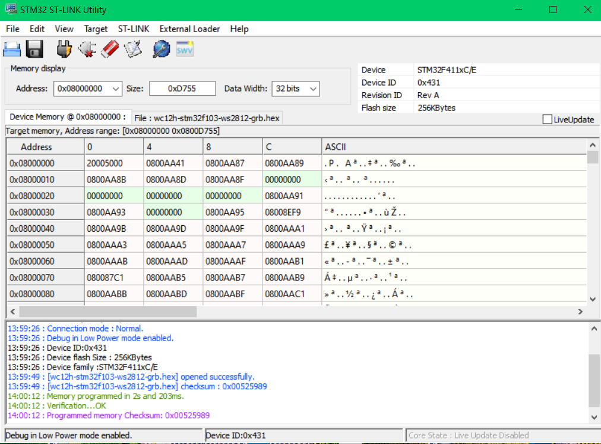Open the globe and wrench toolbar icon
This screenshot has width=601, height=444.
[x=161, y=49]
